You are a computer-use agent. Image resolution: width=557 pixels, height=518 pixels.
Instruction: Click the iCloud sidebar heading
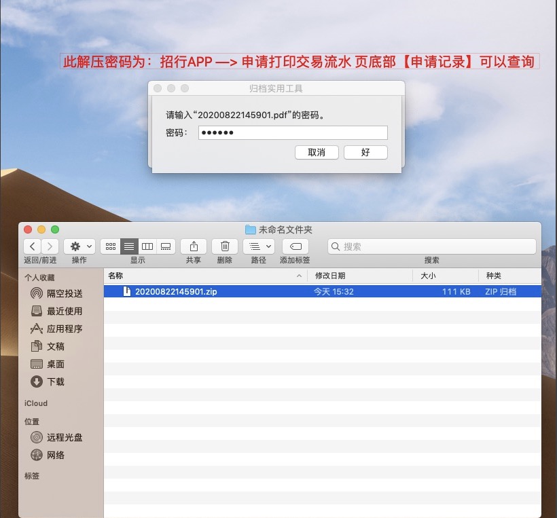point(35,403)
